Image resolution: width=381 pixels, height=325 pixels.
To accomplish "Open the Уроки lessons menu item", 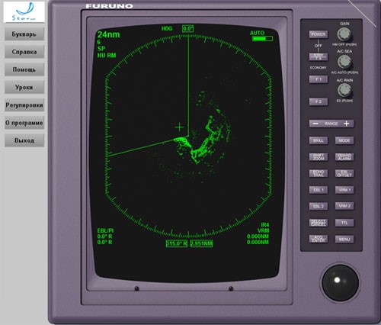I will (x=24, y=87).
